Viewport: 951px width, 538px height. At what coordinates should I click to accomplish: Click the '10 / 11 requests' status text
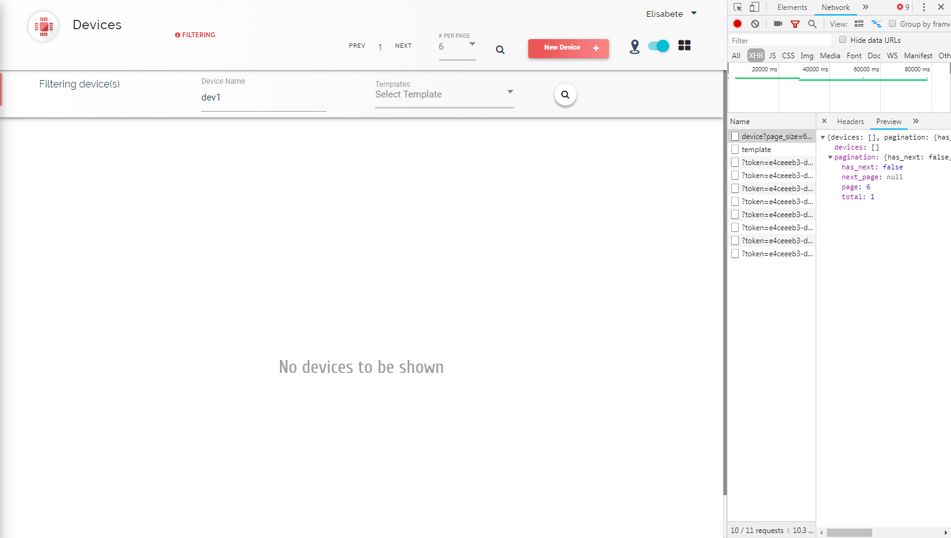(757, 531)
